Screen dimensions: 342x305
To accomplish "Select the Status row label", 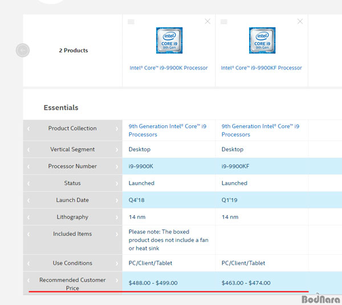I will pyautogui.click(x=72, y=183).
